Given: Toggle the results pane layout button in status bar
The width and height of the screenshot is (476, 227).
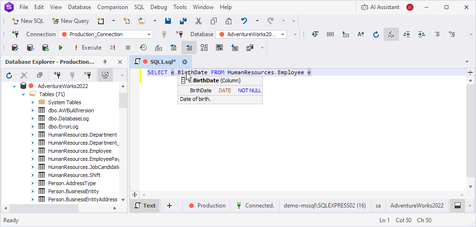Looking at the screenshot, I should pyautogui.click(x=457, y=206).
